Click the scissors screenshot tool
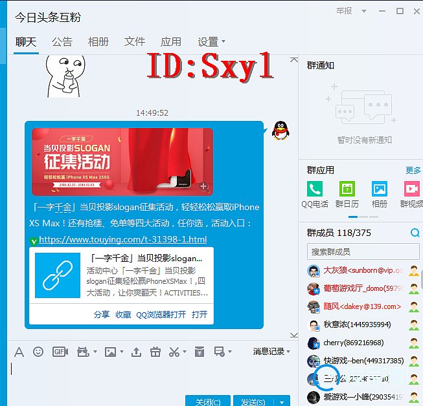 click(x=174, y=352)
